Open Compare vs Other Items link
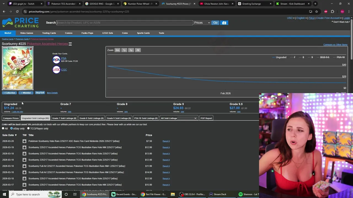This screenshot has width=353, height=198. 335,45
